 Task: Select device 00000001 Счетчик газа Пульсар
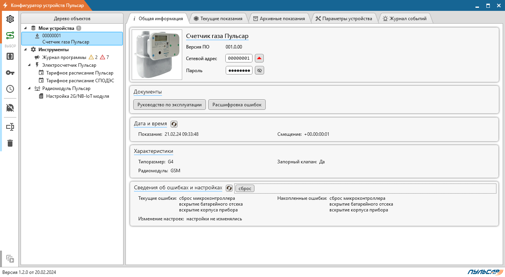pyautogui.click(x=72, y=39)
